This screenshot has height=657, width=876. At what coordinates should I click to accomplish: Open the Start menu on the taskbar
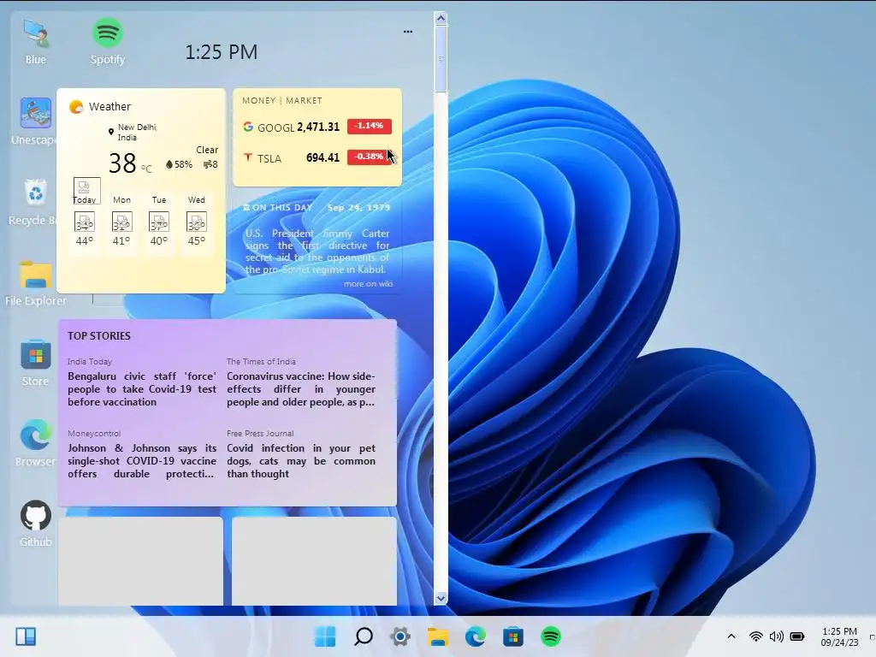click(x=325, y=636)
